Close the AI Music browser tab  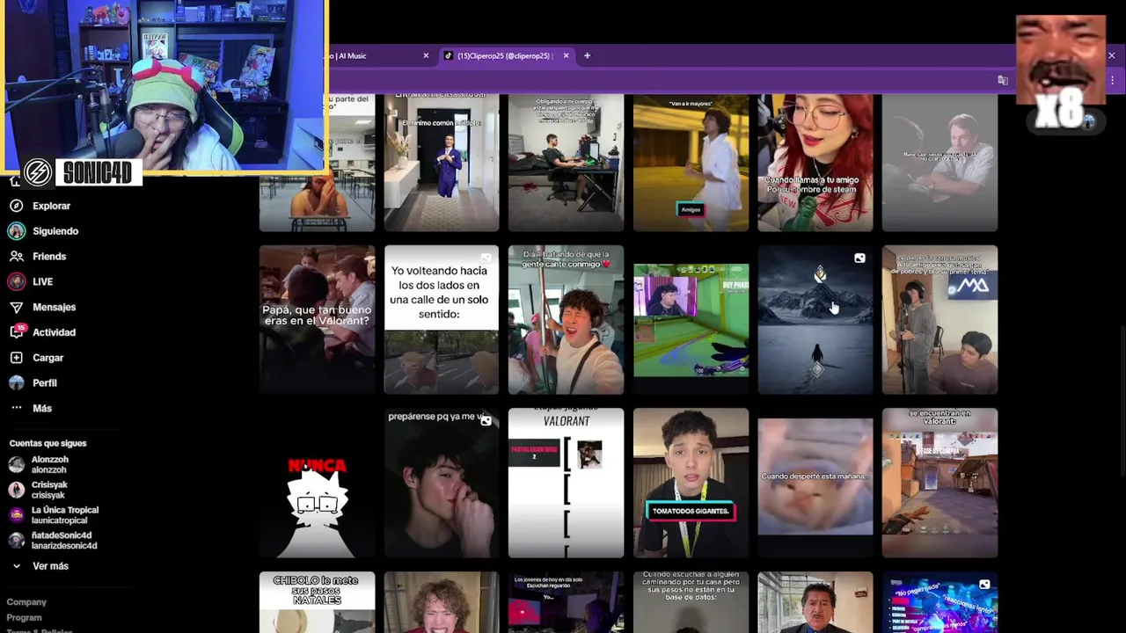coord(426,55)
